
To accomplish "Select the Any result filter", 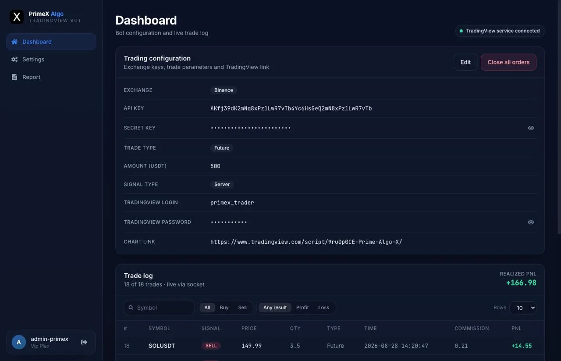I will 275,307.
